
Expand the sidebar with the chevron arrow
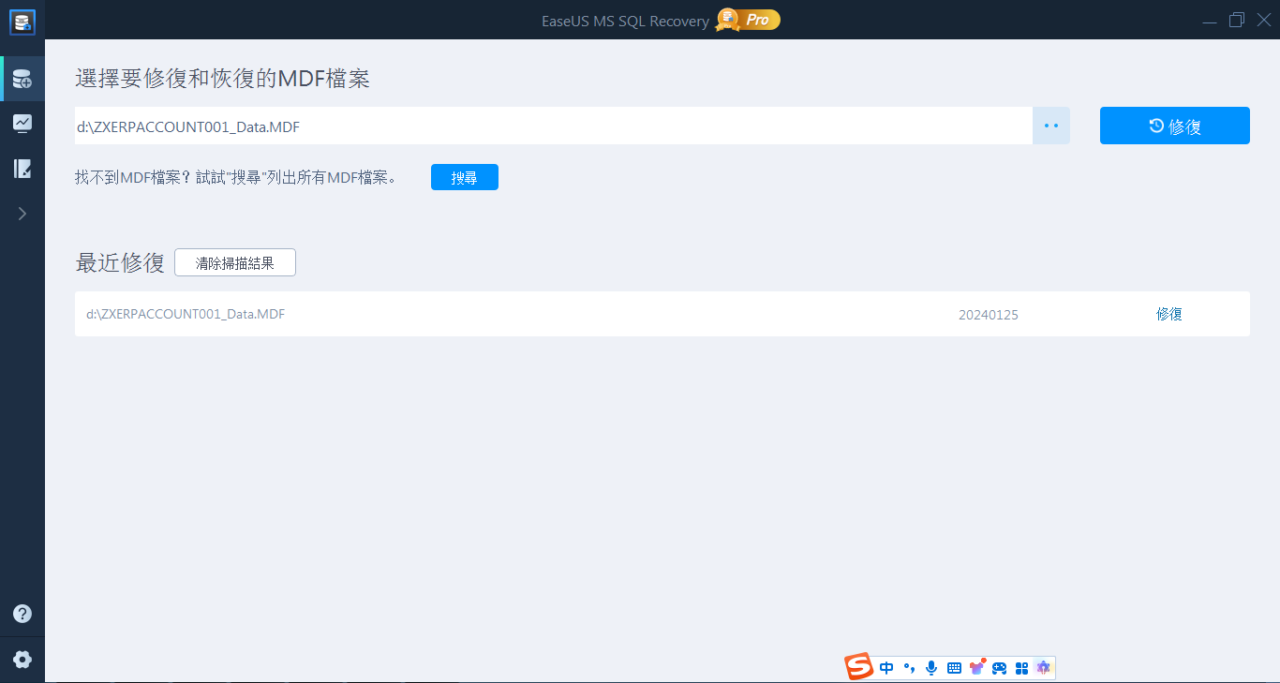[22, 214]
